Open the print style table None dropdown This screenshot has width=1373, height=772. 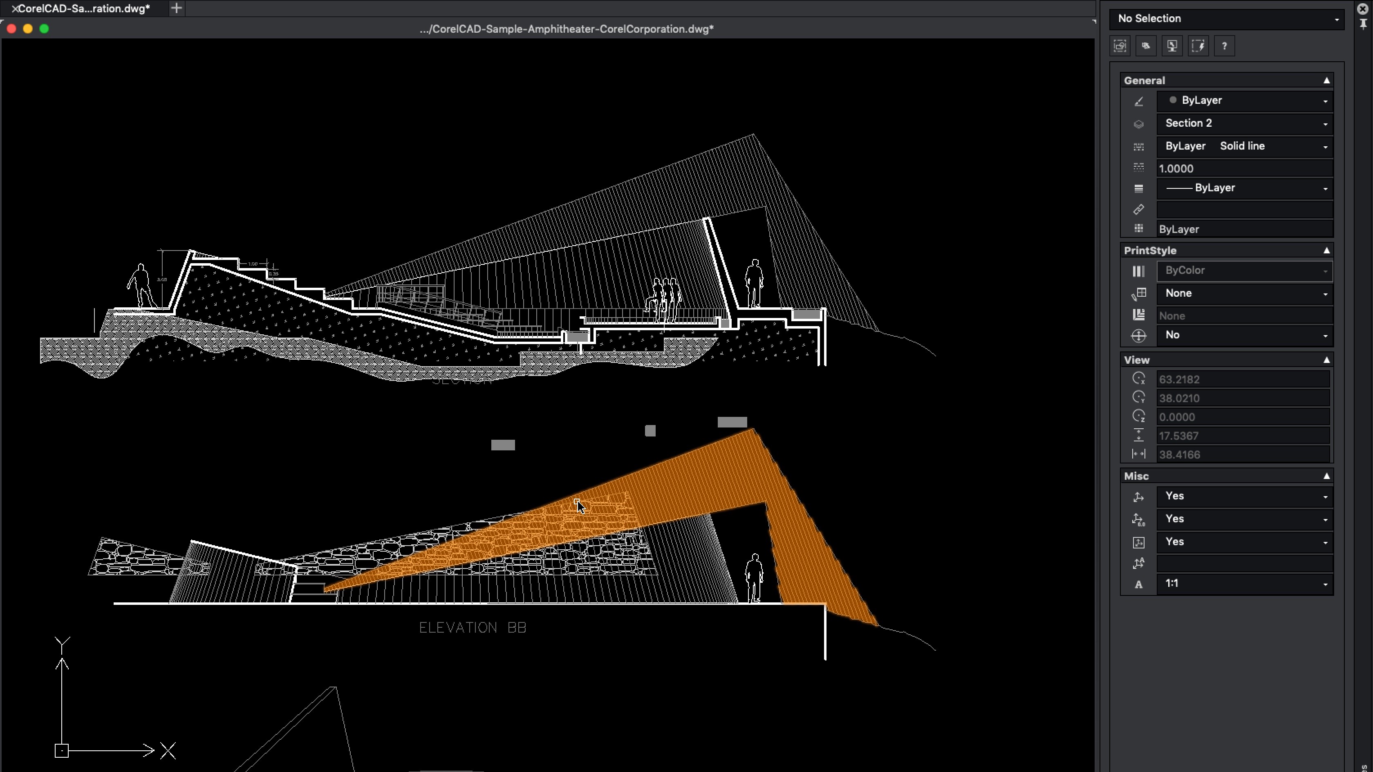click(x=1245, y=293)
